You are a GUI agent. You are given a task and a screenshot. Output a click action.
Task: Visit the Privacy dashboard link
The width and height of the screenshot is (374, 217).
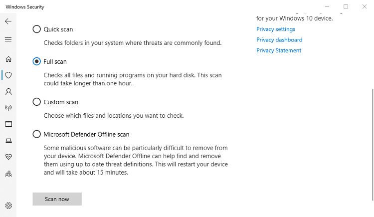[x=279, y=40]
